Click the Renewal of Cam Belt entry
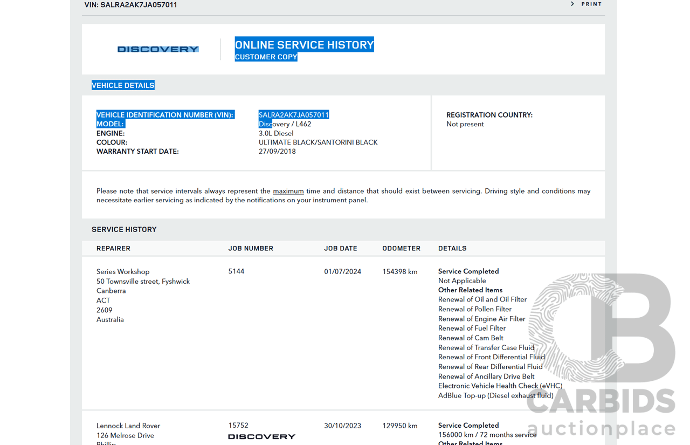Image resolution: width=690 pixels, height=445 pixels. (471, 338)
